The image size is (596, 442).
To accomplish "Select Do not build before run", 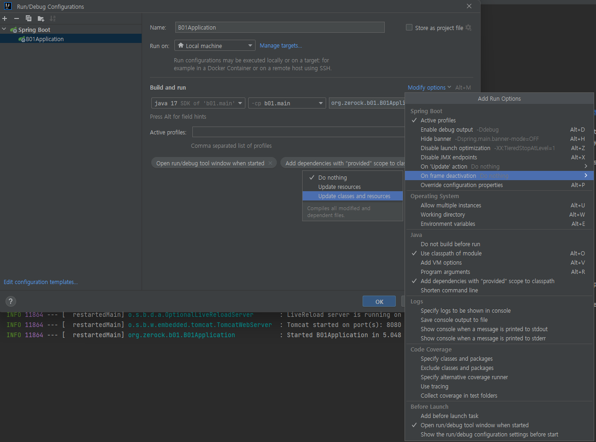I will pyautogui.click(x=499, y=244).
